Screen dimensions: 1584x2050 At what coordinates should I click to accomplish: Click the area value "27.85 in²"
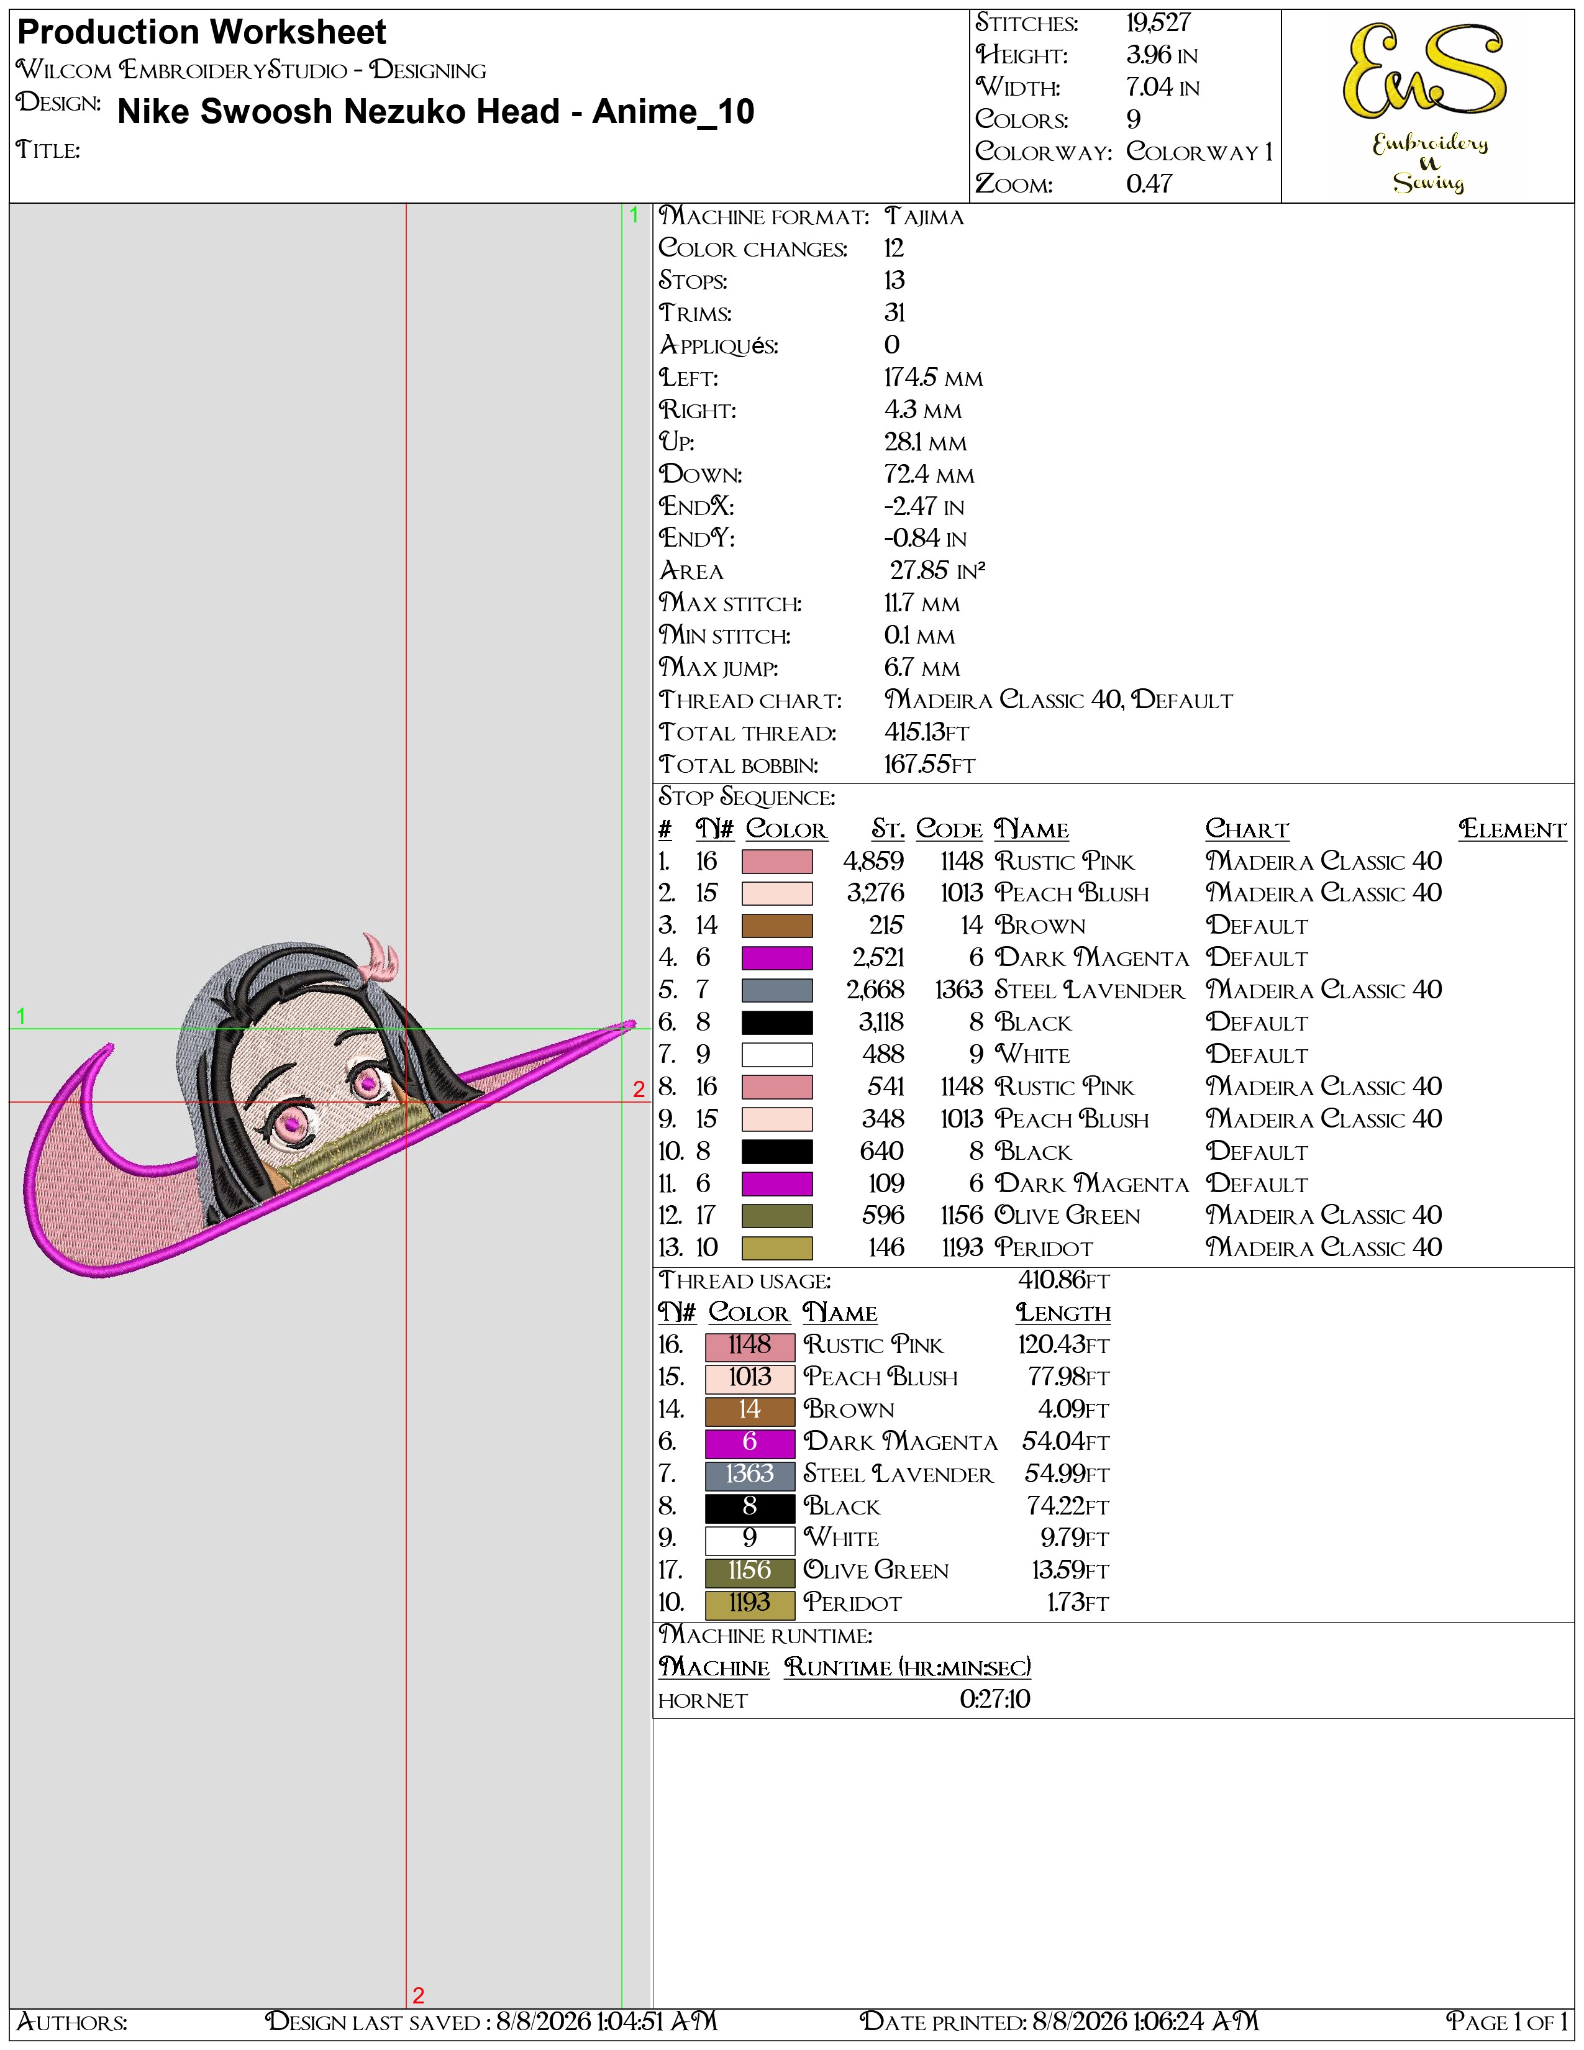pyautogui.click(x=937, y=571)
